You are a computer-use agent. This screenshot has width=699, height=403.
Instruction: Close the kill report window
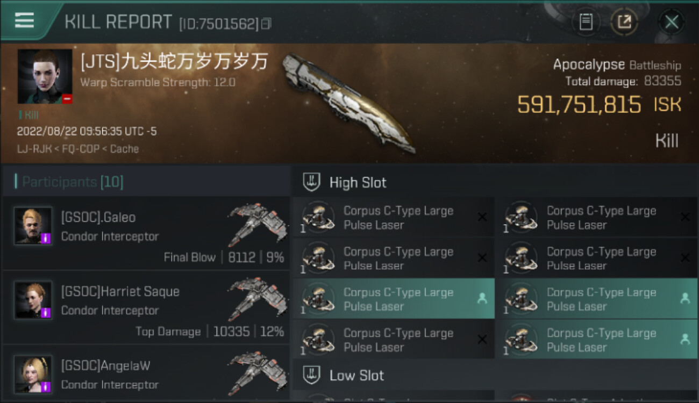click(x=672, y=22)
